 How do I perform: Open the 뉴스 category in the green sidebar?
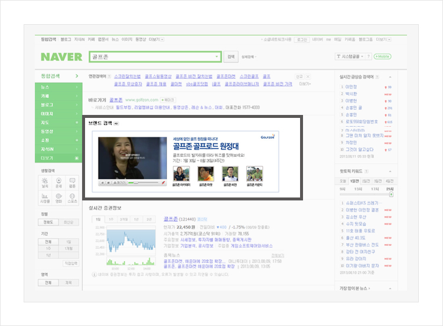(58, 87)
